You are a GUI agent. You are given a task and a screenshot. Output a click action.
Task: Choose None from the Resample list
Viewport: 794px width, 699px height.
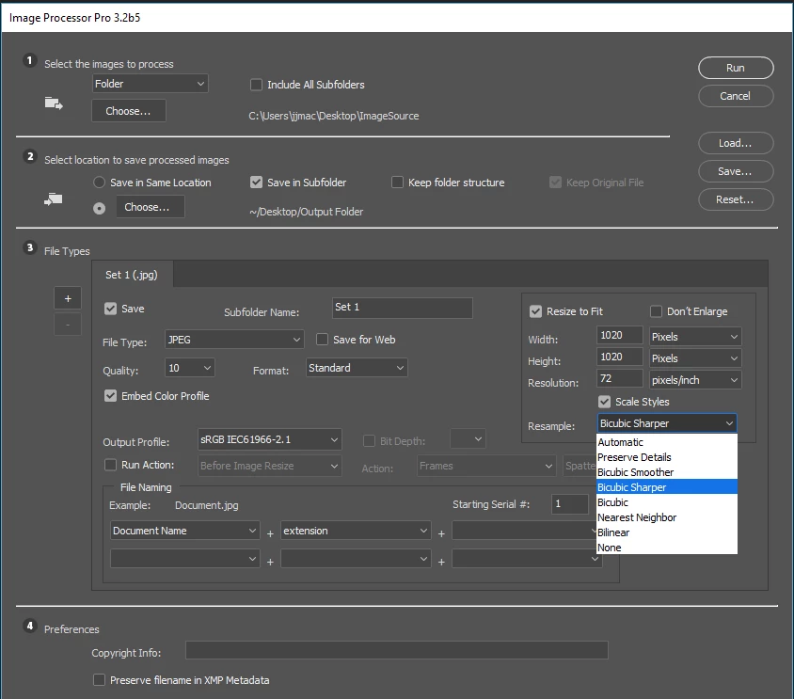coord(667,547)
